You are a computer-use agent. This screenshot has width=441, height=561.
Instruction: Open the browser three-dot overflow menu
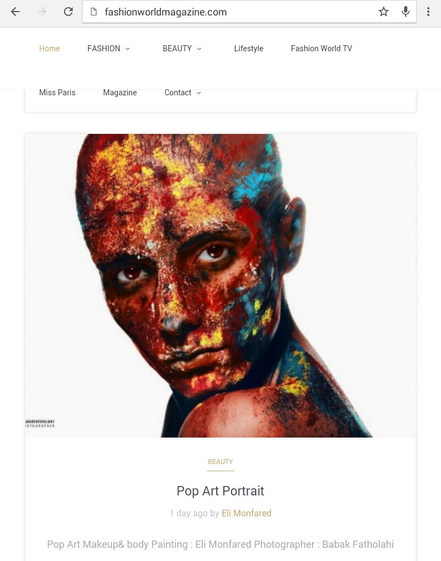[x=428, y=12]
